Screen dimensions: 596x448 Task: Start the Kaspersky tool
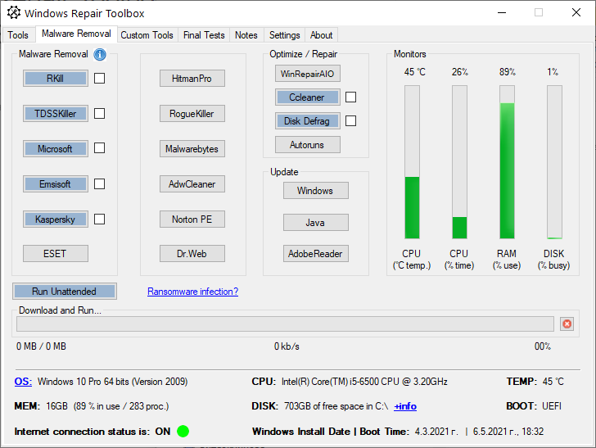tap(56, 219)
